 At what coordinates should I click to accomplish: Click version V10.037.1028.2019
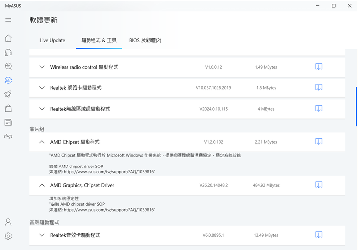[213, 88]
